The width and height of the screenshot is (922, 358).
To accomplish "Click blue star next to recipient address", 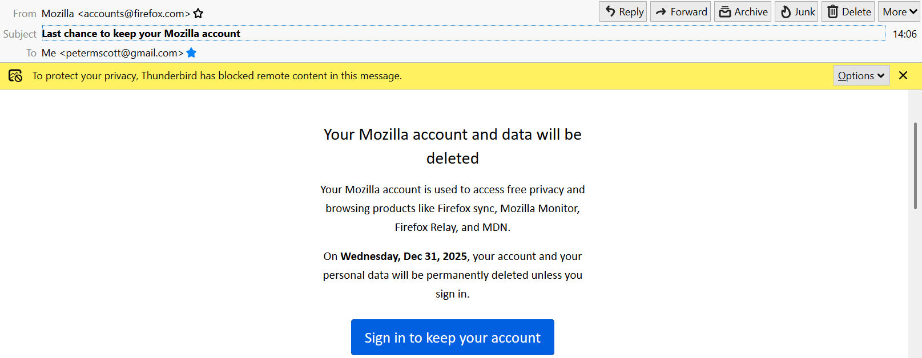I will tap(192, 53).
